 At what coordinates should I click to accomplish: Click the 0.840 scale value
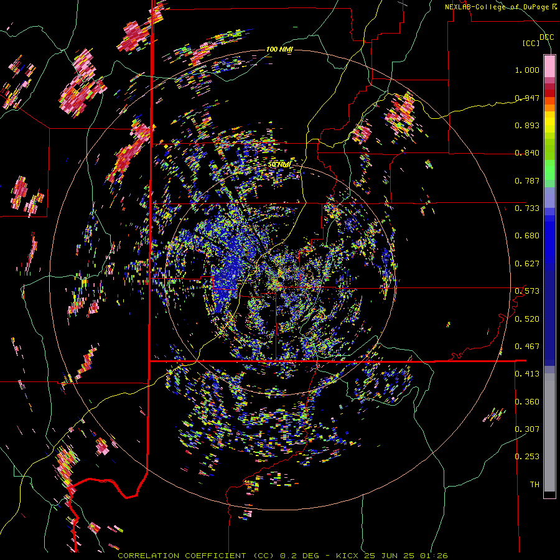[527, 152]
